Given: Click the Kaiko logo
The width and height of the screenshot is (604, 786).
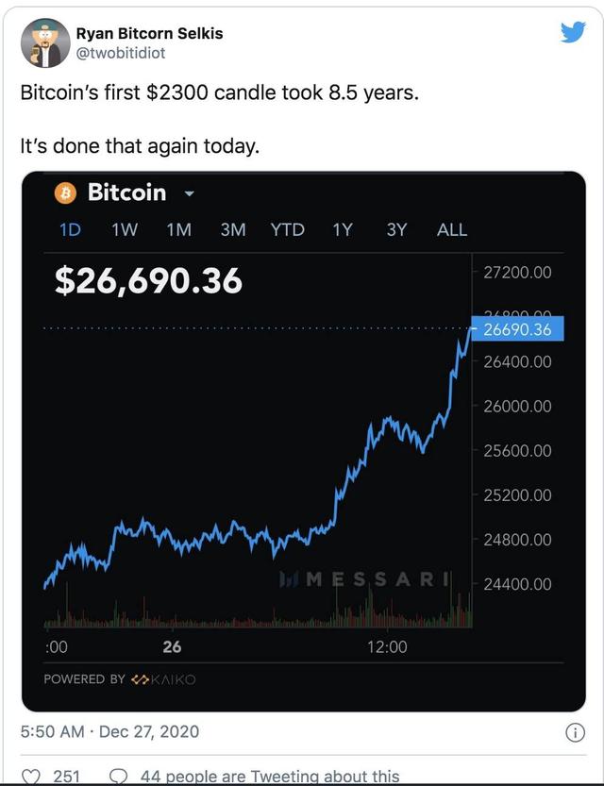Looking at the screenshot, I should [163, 678].
